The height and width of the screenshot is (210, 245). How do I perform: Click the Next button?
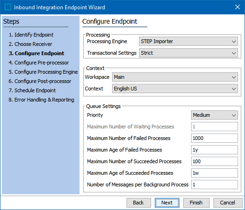point(167,203)
